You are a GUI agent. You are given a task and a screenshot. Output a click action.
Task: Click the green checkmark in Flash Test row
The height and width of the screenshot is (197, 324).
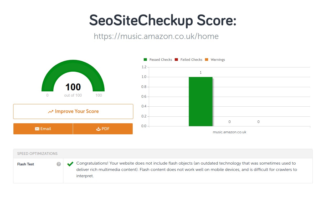point(70,164)
